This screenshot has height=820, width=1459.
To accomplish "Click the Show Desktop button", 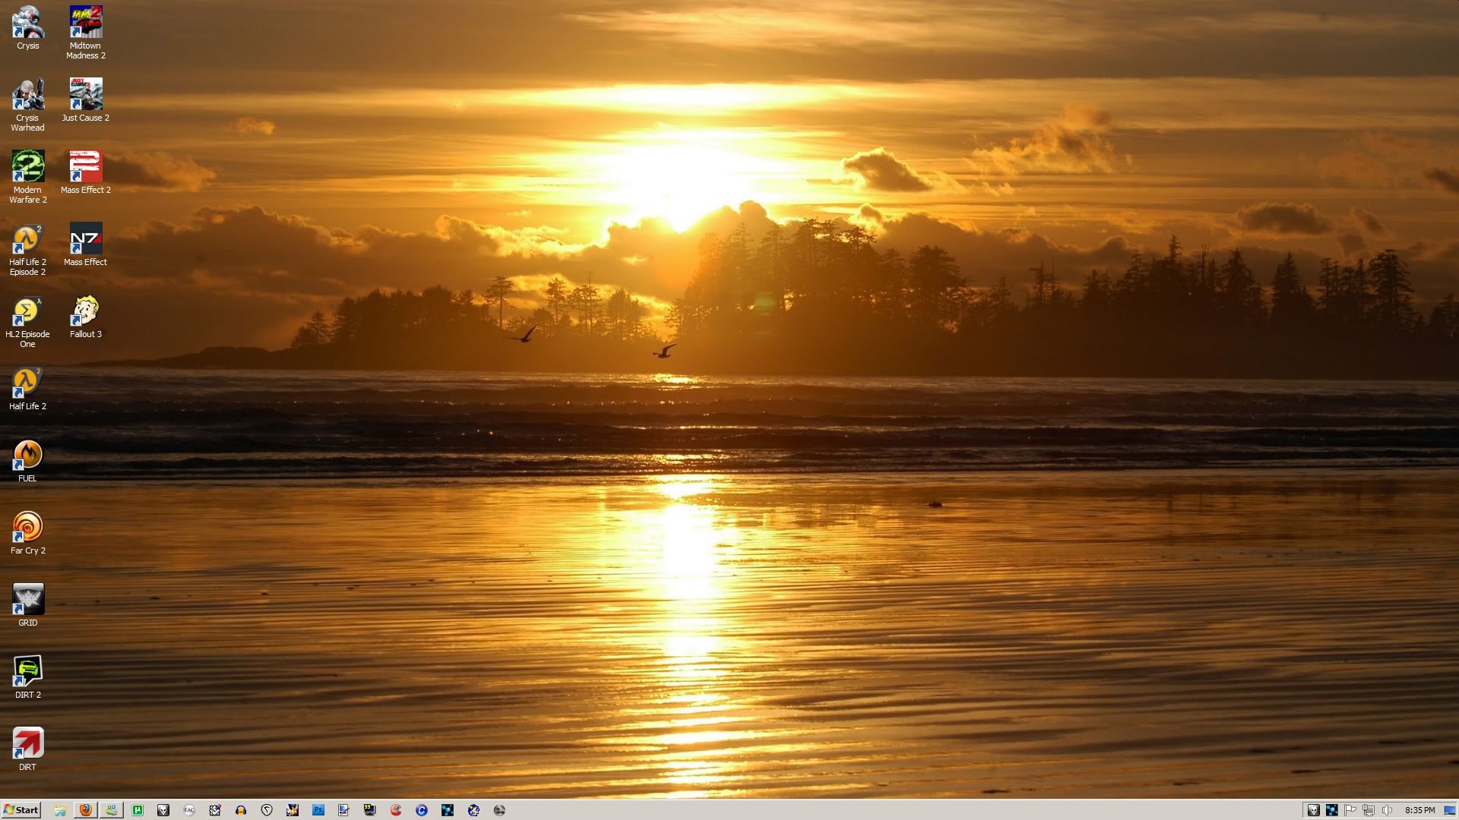I will 1450,810.
